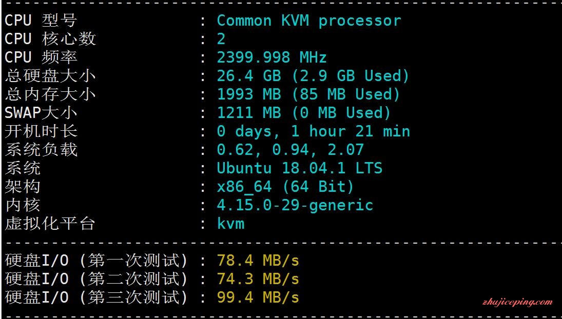The image size is (562, 319).
Task: Click the "SWAP大小" label
Action: [41, 113]
